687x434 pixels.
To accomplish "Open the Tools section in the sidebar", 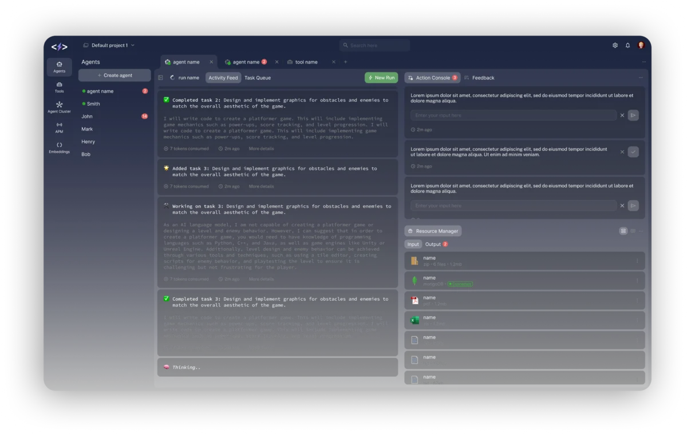I will (x=59, y=87).
